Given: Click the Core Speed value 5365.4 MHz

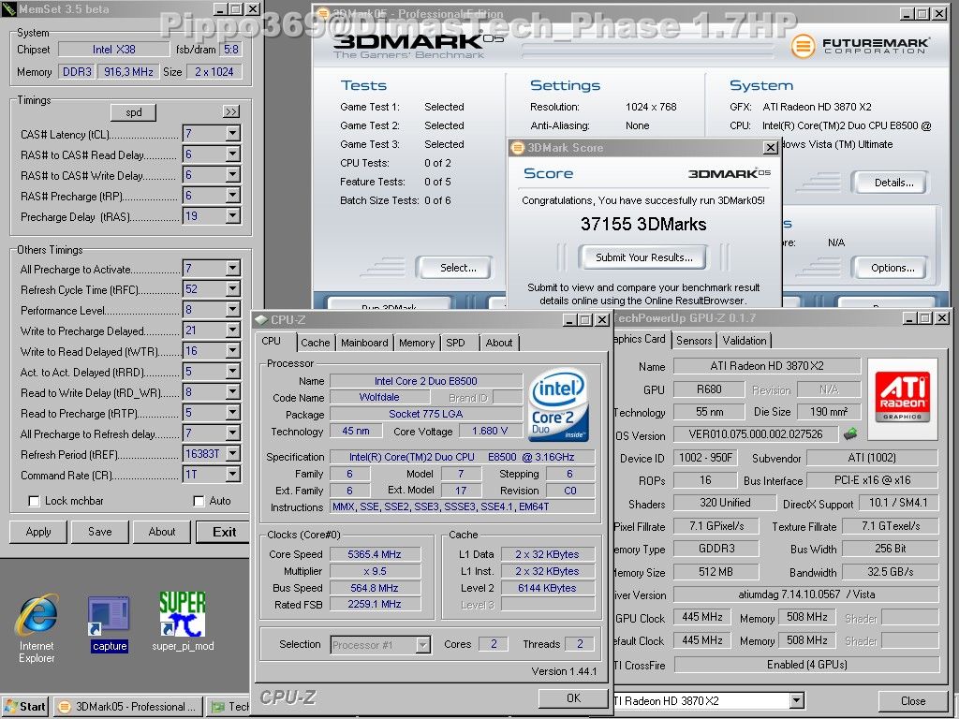Looking at the screenshot, I should point(375,554).
